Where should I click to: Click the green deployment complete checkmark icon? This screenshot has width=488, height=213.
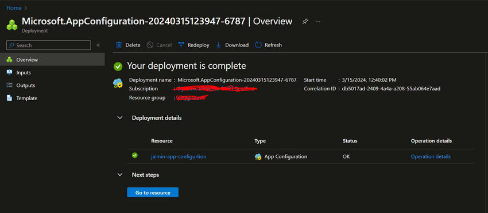(118, 66)
